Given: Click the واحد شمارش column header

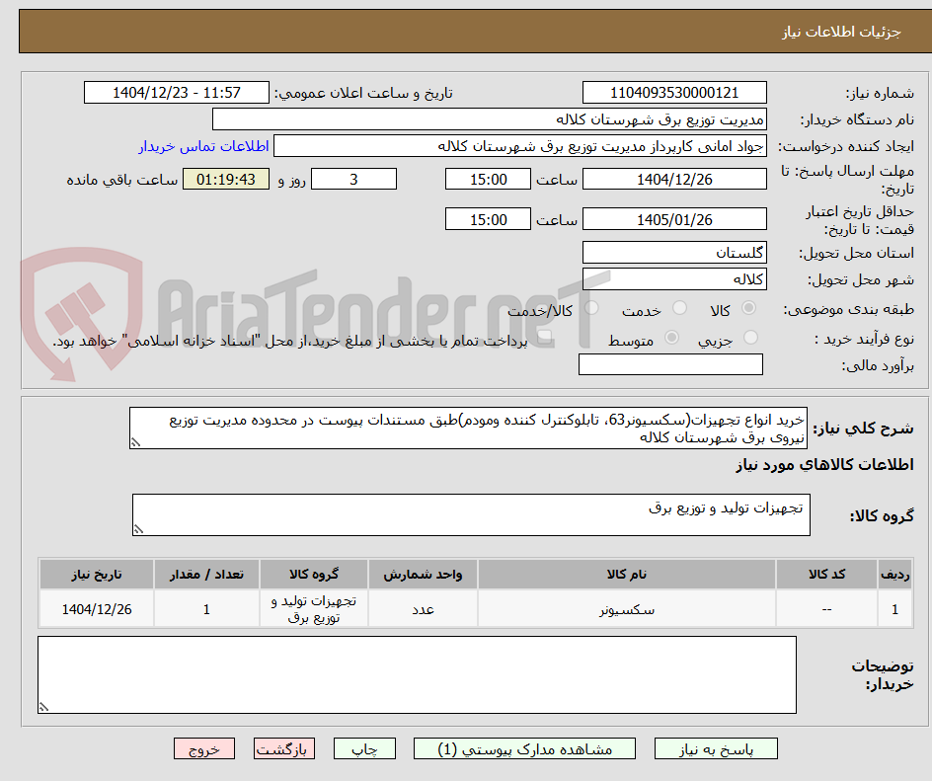Looking at the screenshot, I should [x=423, y=575].
